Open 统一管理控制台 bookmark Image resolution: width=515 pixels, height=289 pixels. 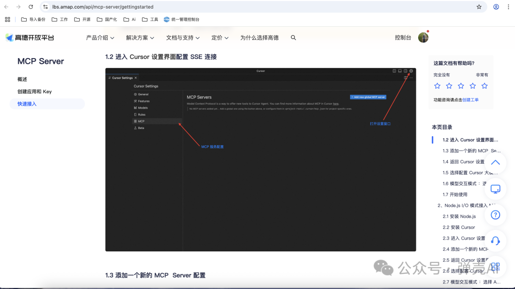182,20
